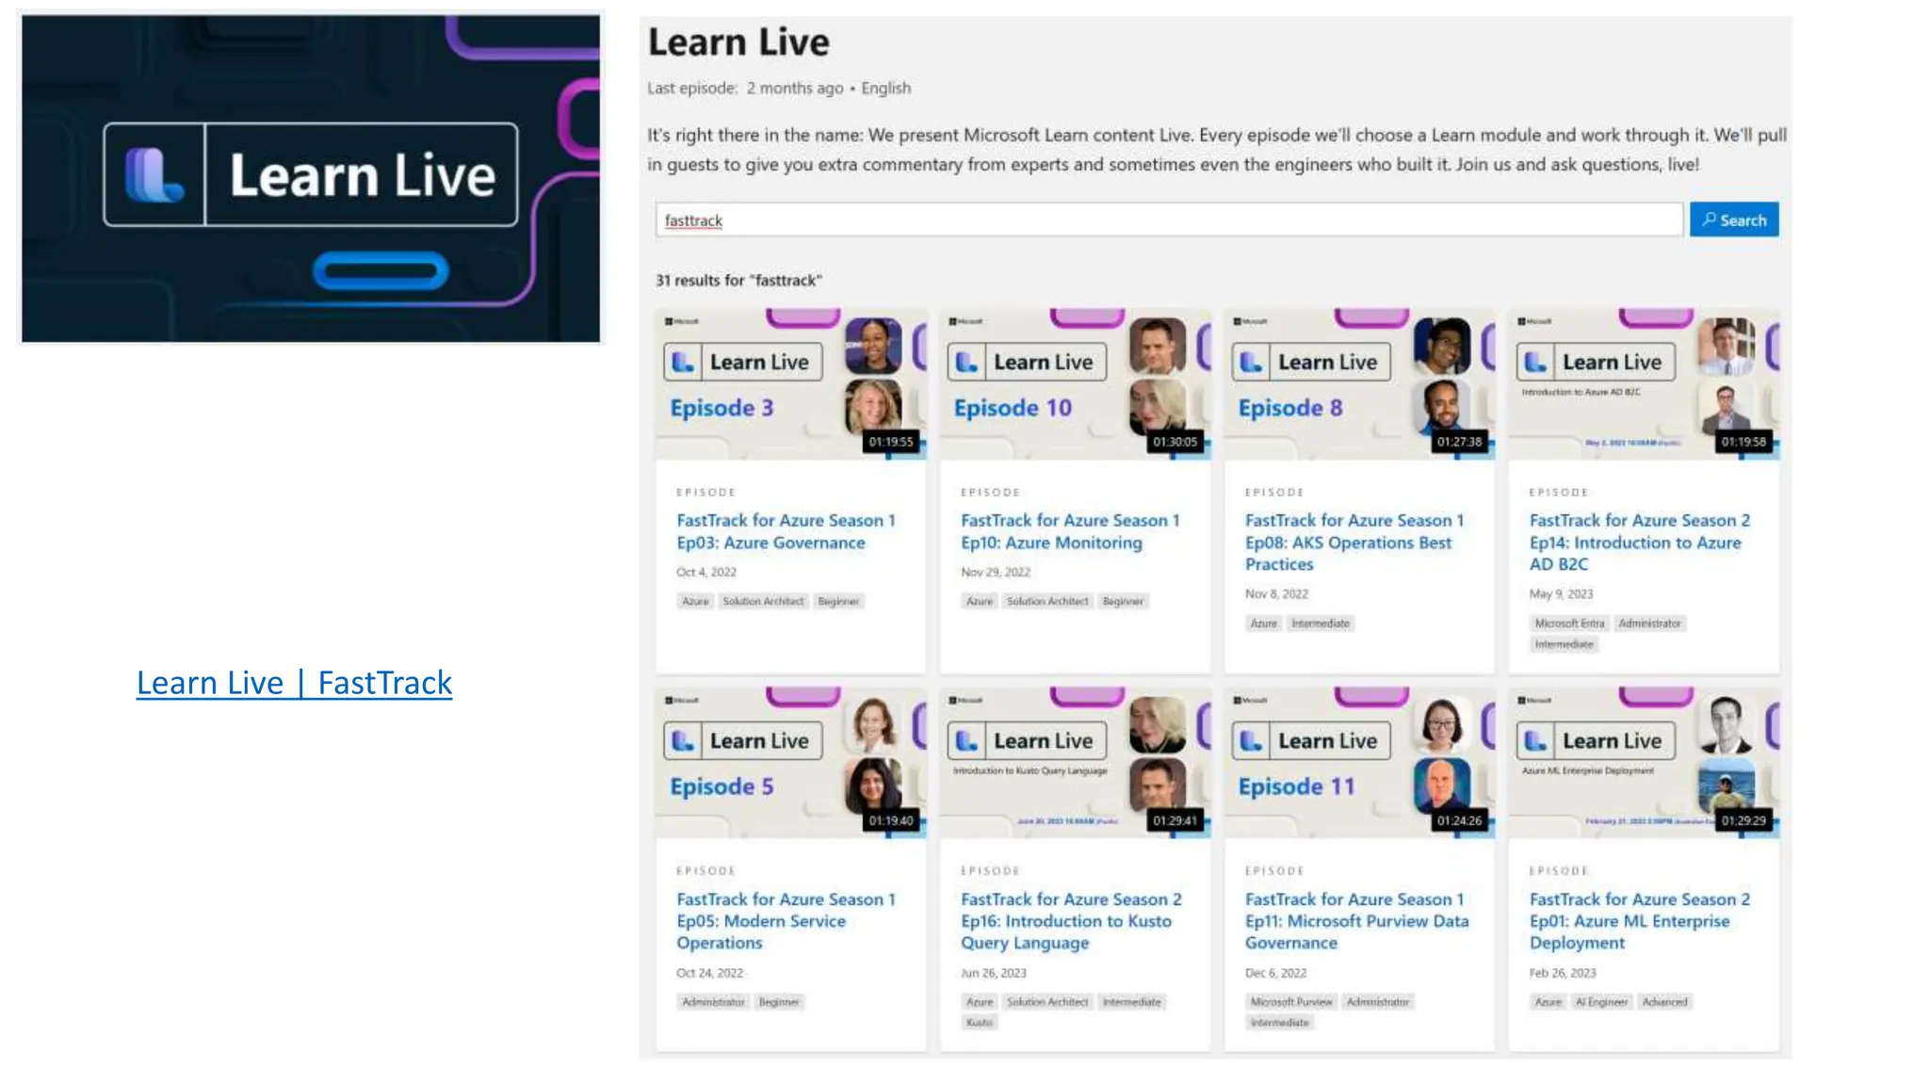Click Learn Live logo icon on Episode 3 card

click(x=683, y=362)
